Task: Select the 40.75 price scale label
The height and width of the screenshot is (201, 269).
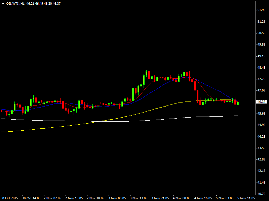Action: pyautogui.click(x=261, y=194)
